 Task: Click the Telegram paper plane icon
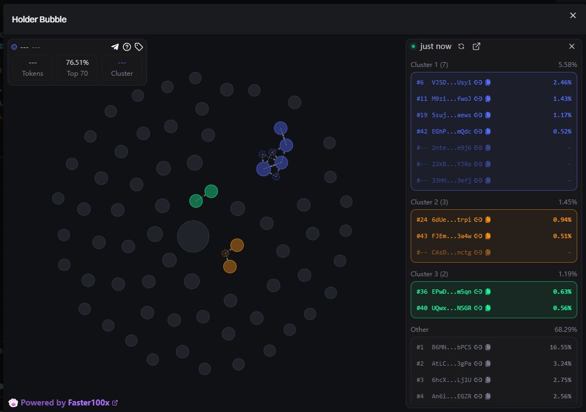point(115,47)
